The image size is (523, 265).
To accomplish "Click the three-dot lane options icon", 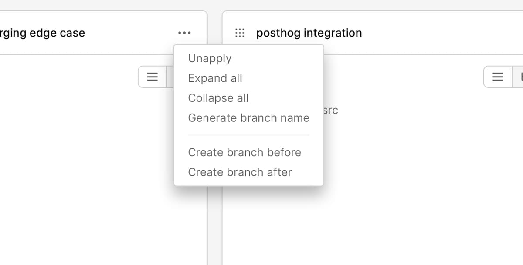I will (x=184, y=33).
